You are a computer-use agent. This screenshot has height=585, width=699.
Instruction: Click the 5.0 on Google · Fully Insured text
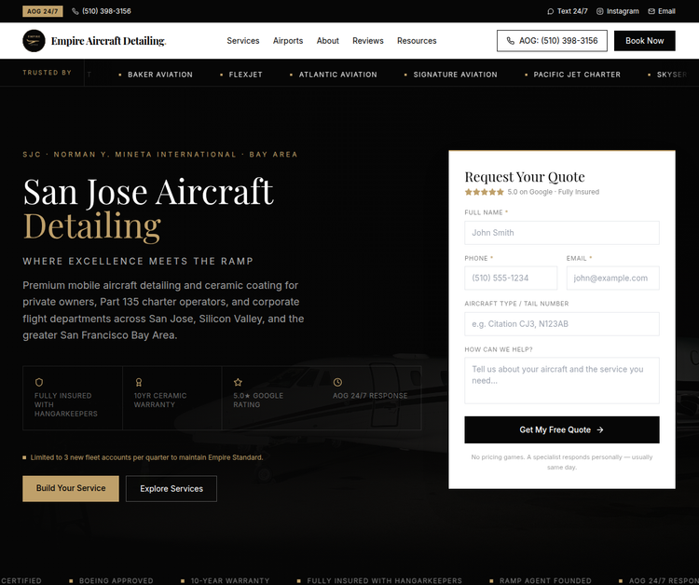[x=554, y=192]
